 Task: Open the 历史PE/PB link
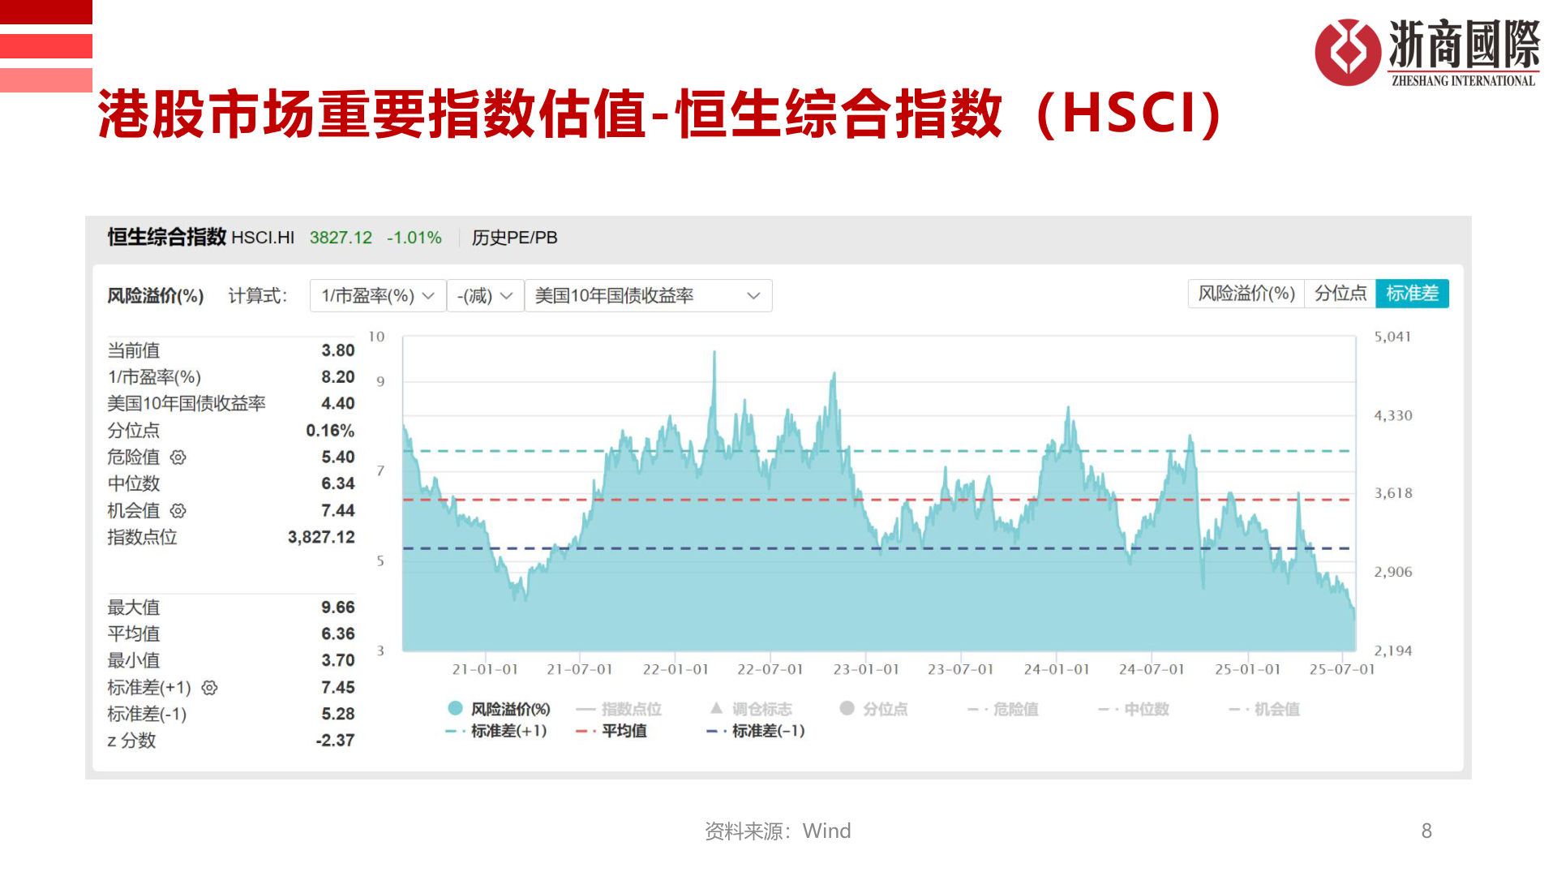click(513, 238)
